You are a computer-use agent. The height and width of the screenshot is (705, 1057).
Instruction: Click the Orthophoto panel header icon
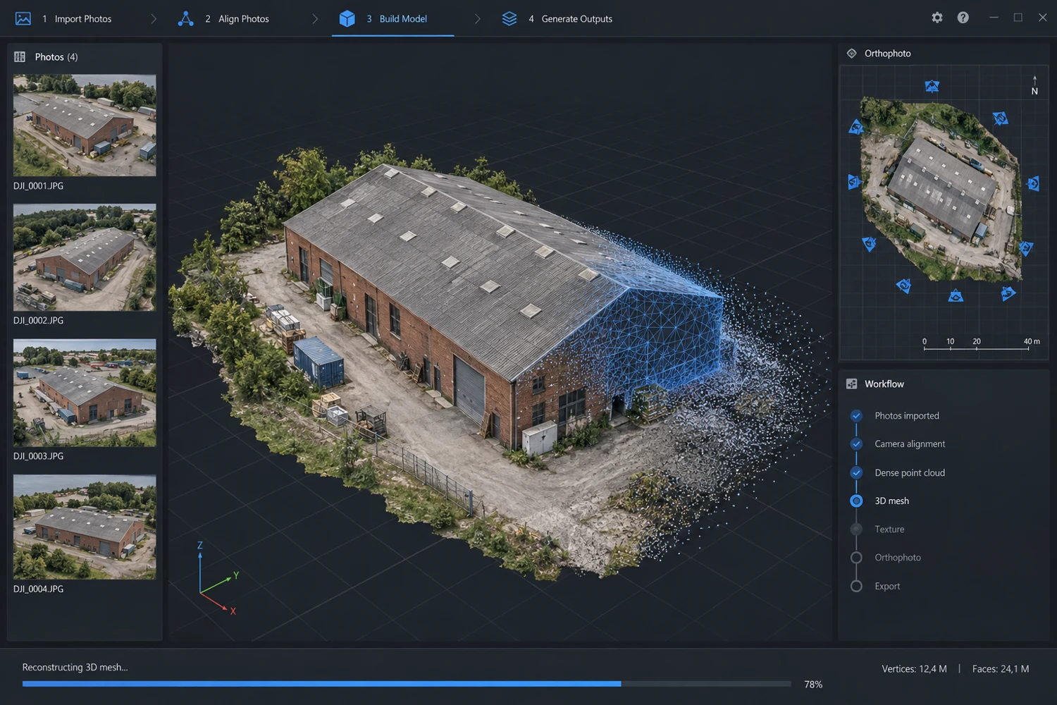click(x=851, y=54)
